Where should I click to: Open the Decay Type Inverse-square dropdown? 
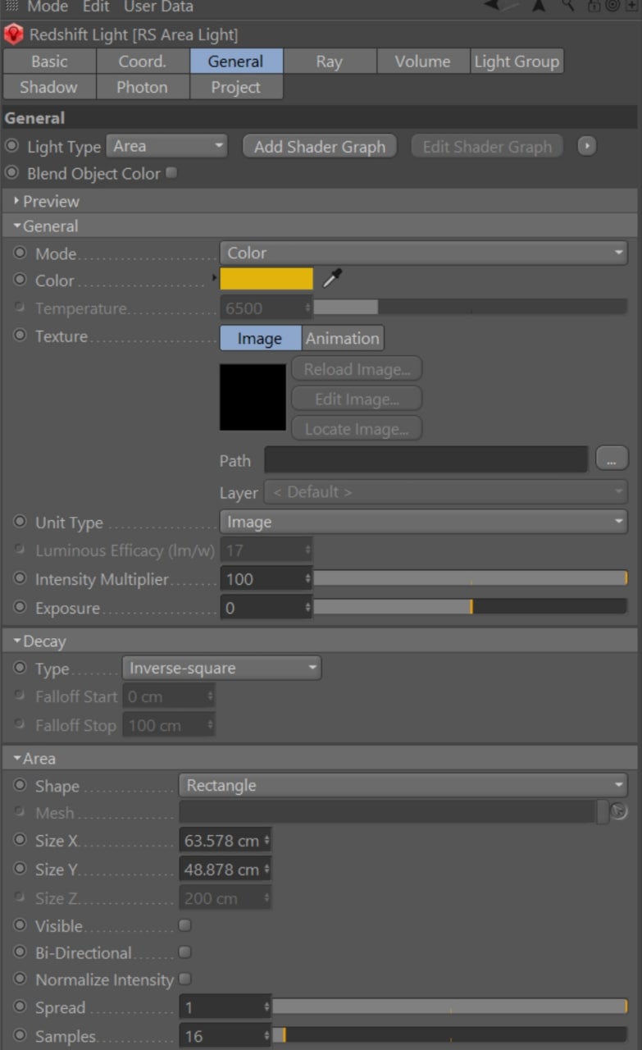coord(221,668)
